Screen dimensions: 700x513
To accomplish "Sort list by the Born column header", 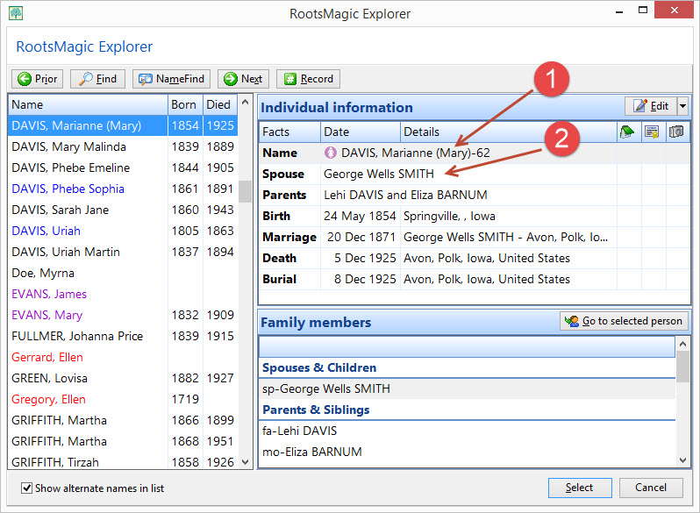I will pyautogui.click(x=185, y=104).
